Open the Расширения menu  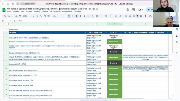coord(67,12)
